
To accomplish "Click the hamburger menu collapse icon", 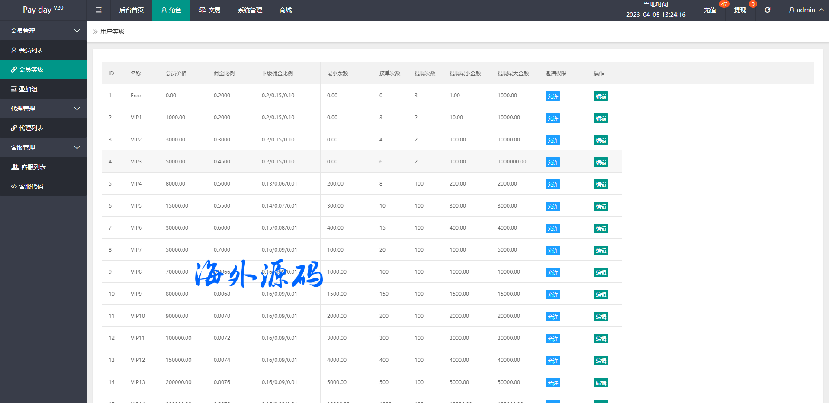I will 99,10.
